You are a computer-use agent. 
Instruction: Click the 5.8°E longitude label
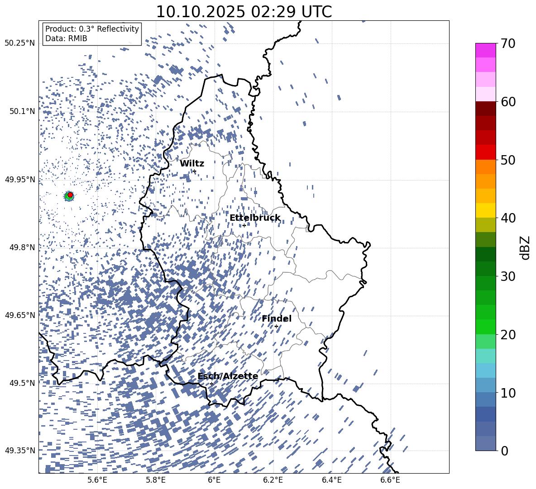(x=156, y=480)
